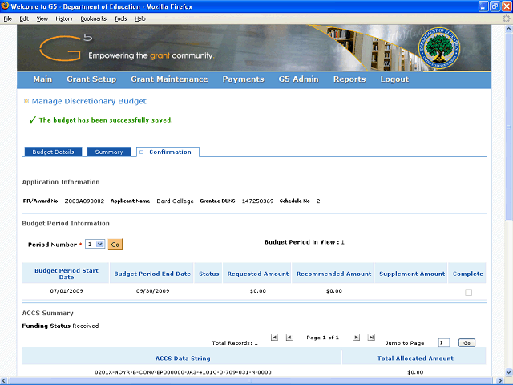Click the previous page arrow icon
Screen dimensions: 513x385
coord(289,338)
